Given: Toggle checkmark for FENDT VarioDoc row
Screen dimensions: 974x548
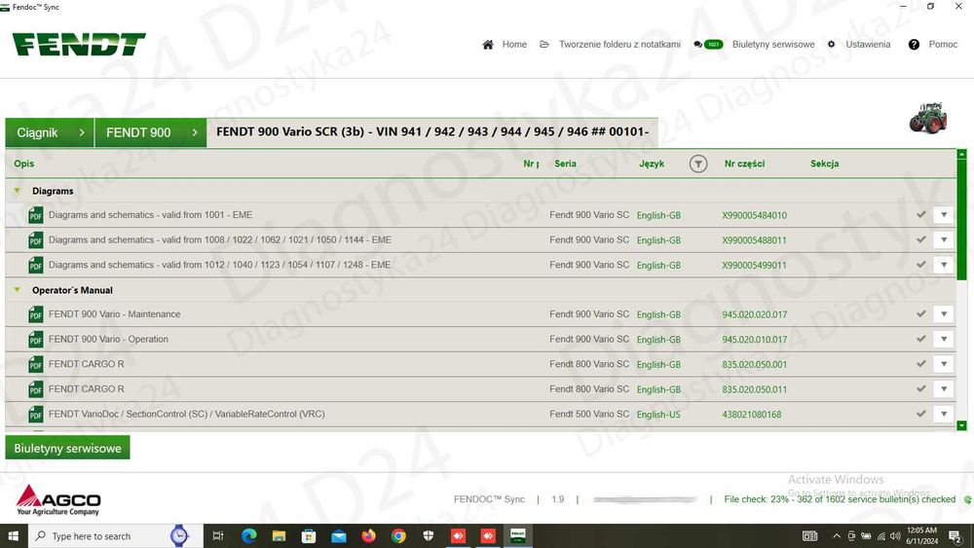Looking at the screenshot, I should (x=920, y=414).
